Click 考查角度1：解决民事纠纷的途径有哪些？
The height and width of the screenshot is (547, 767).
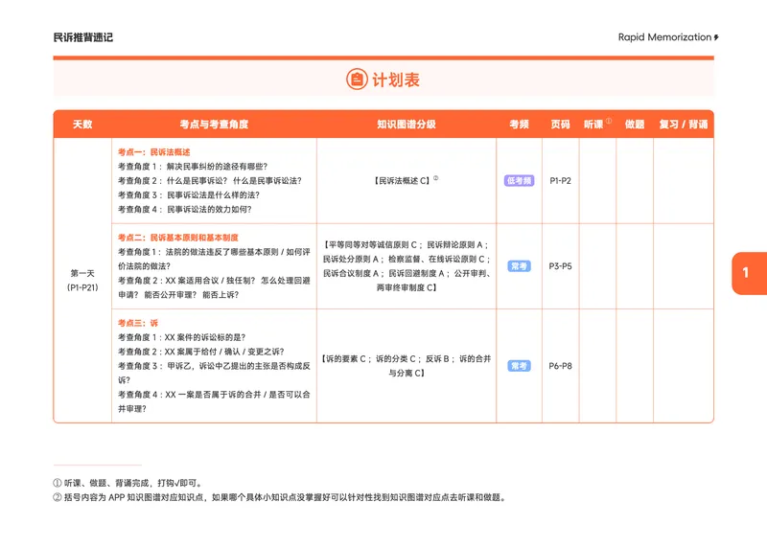(x=193, y=166)
